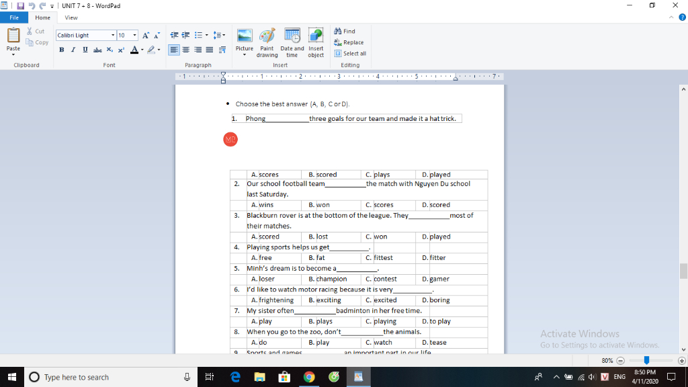Open the Customize Quick Access Toolbar arrow

pyautogui.click(x=52, y=6)
